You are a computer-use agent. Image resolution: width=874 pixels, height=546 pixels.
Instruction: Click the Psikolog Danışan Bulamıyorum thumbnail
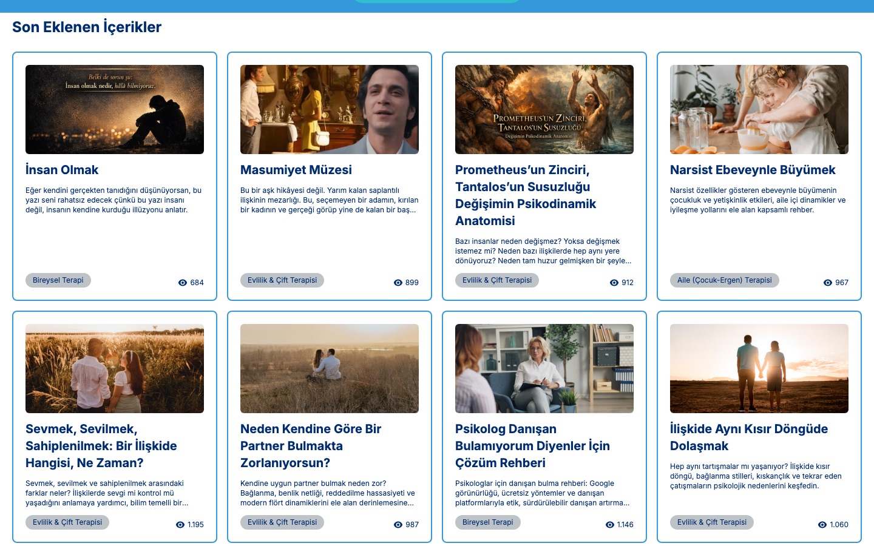click(544, 368)
